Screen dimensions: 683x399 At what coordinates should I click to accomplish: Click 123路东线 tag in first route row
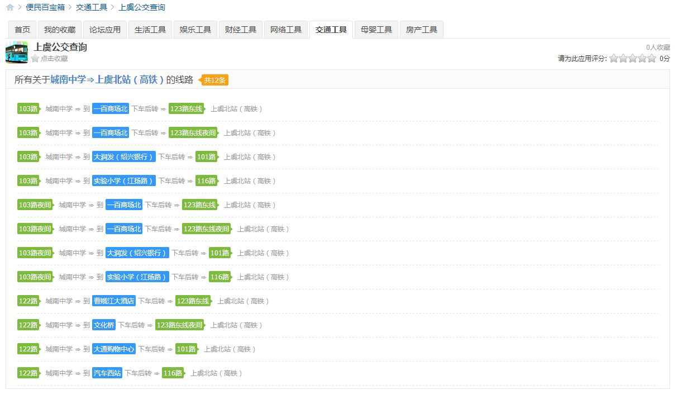187,109
